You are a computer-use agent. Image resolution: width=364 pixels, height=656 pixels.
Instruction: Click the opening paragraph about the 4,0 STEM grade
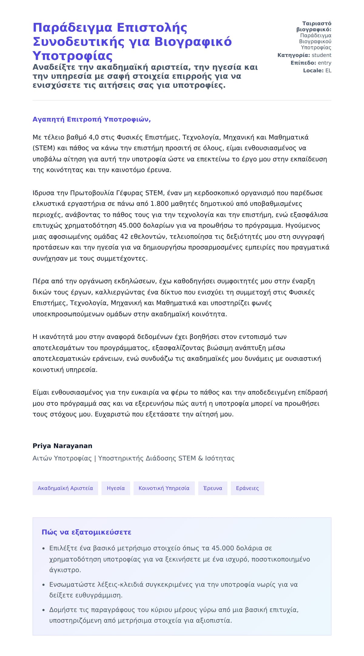tap(180, 153)
